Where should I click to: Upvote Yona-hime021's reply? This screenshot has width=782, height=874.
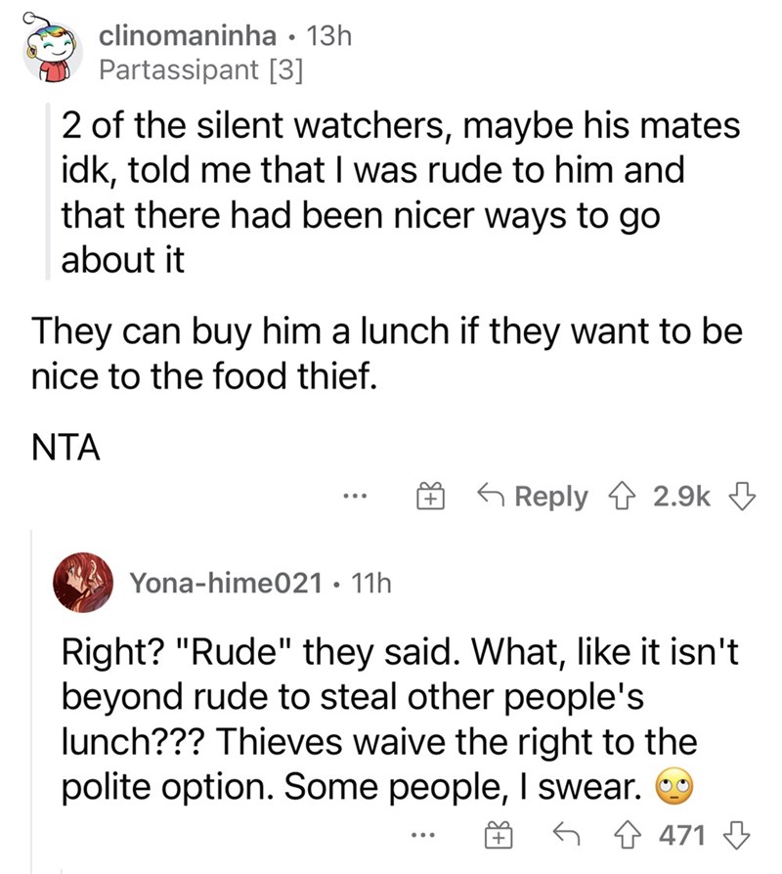pyautogui.click(x=628, y=836)
